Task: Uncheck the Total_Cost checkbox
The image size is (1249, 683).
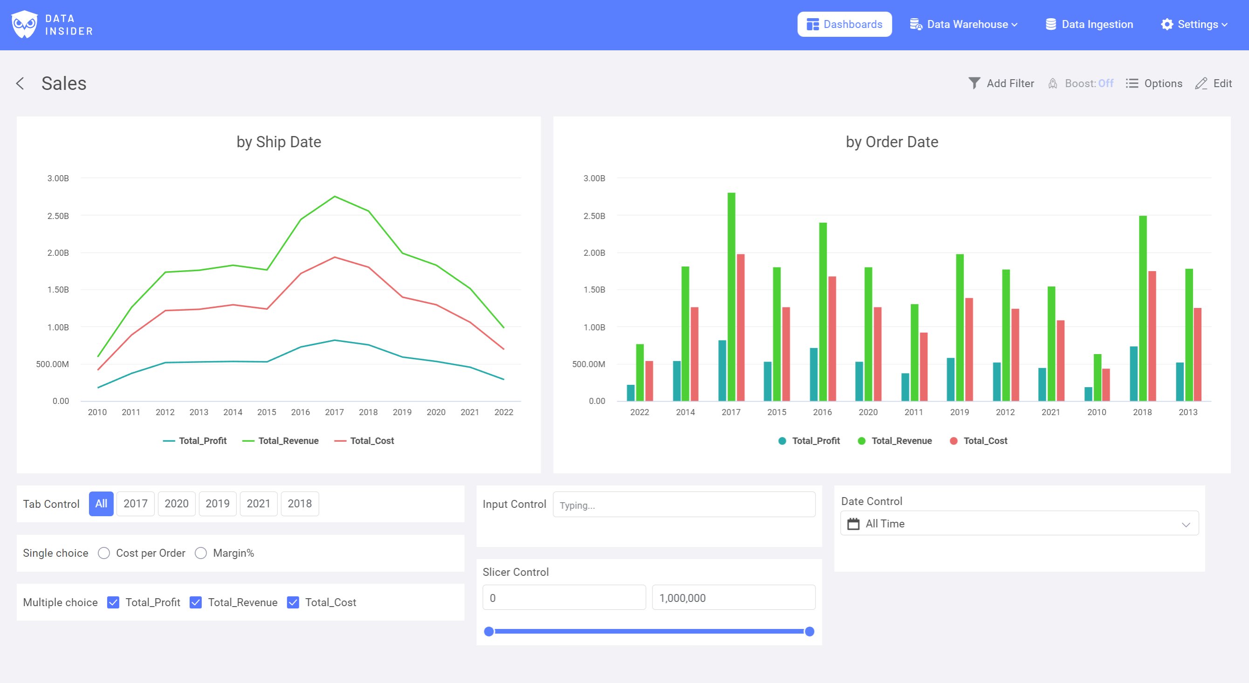Action: coord(293,602)
